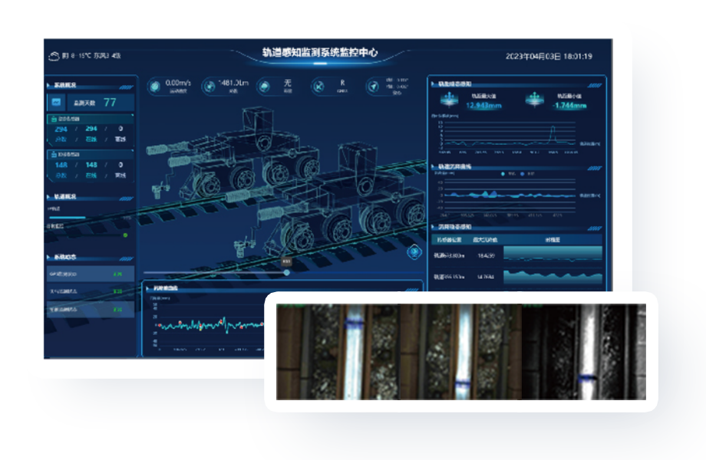Click the third row of the left status list
The image size is (706, 460).
click(x=91, y=310)
